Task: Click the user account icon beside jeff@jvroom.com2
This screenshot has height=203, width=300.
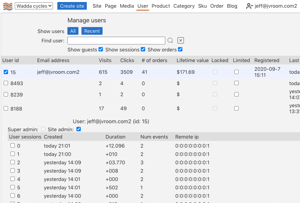Action: [x=249, y=6]
